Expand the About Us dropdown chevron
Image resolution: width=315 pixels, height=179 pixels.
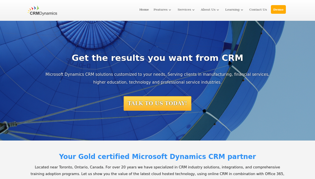pos(218,10)
